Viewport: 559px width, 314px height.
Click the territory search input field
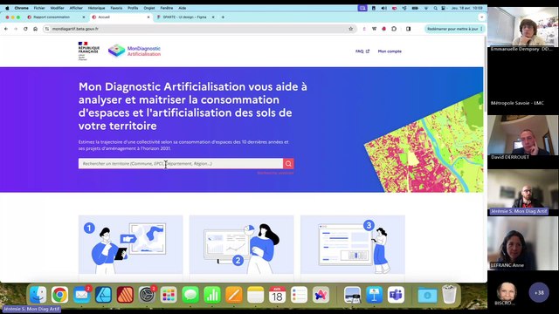181,163
